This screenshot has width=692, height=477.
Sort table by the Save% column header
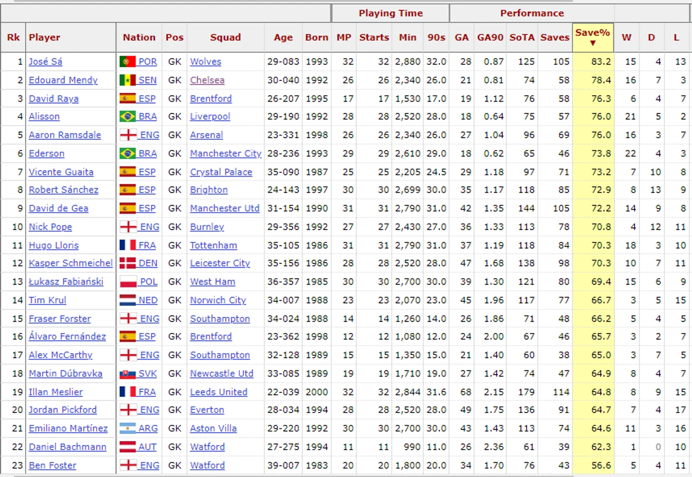[592, 37]
